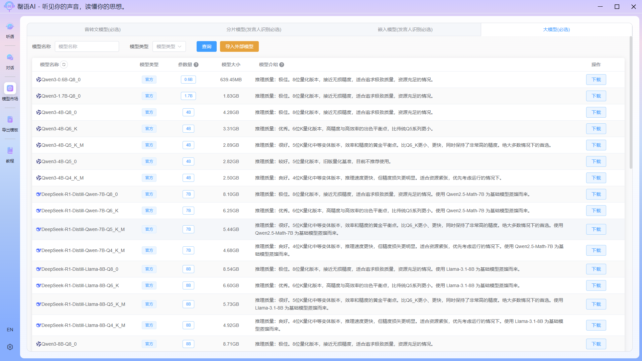
Task: Click the 官方 tag on Qwen3-4B-Q8_0 row
Action: 149,112
